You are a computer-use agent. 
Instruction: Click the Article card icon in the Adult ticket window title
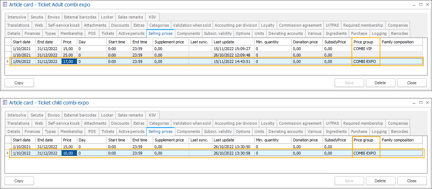(x=5, y=5)
